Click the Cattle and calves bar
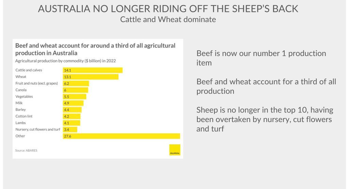 [x=93, y=70]
